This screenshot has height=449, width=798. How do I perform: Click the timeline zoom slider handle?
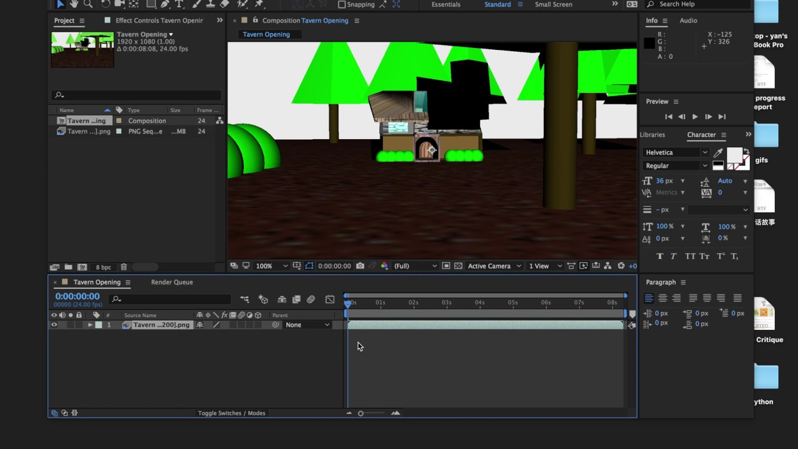point(360,413)
